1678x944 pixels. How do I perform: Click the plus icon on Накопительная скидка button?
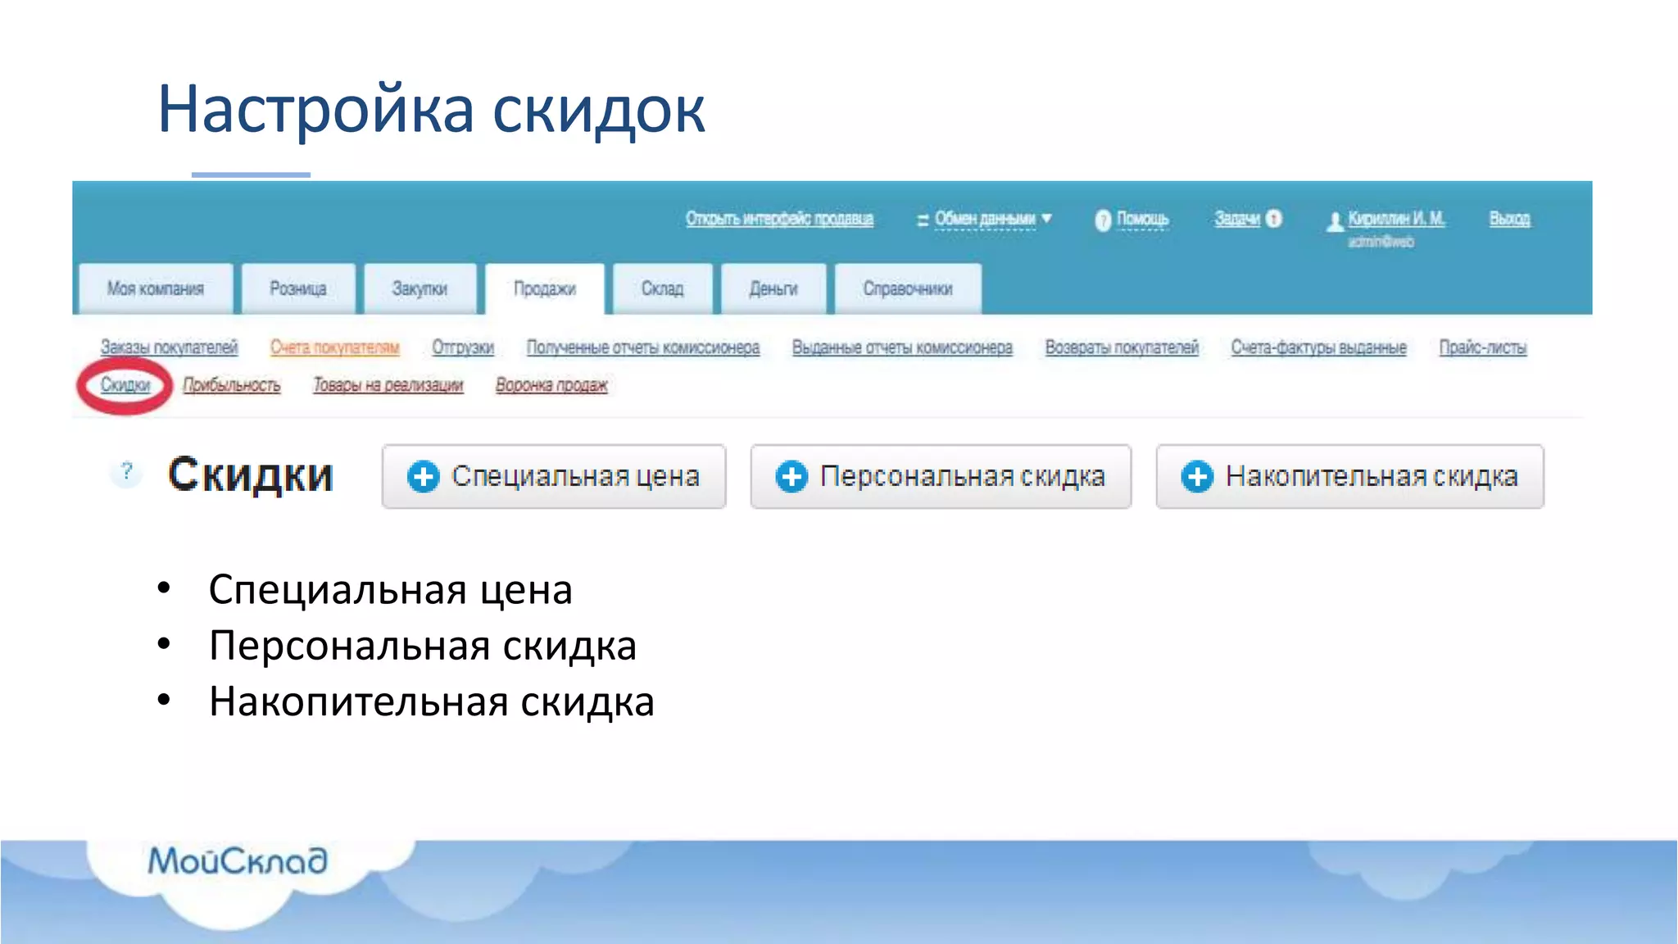coord(1197,477)
